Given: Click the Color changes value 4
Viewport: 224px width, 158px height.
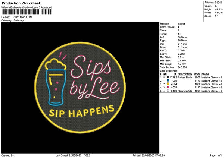Looking at the screenshot, I should click(x=178, y=27).
